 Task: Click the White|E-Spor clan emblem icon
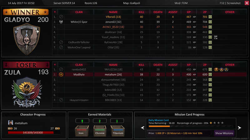[61, 22]
